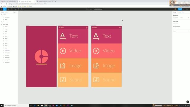The height and width of the screenshot is (107, 190).
Task: Select the Loading frame layer
Action: pos(5,15)
